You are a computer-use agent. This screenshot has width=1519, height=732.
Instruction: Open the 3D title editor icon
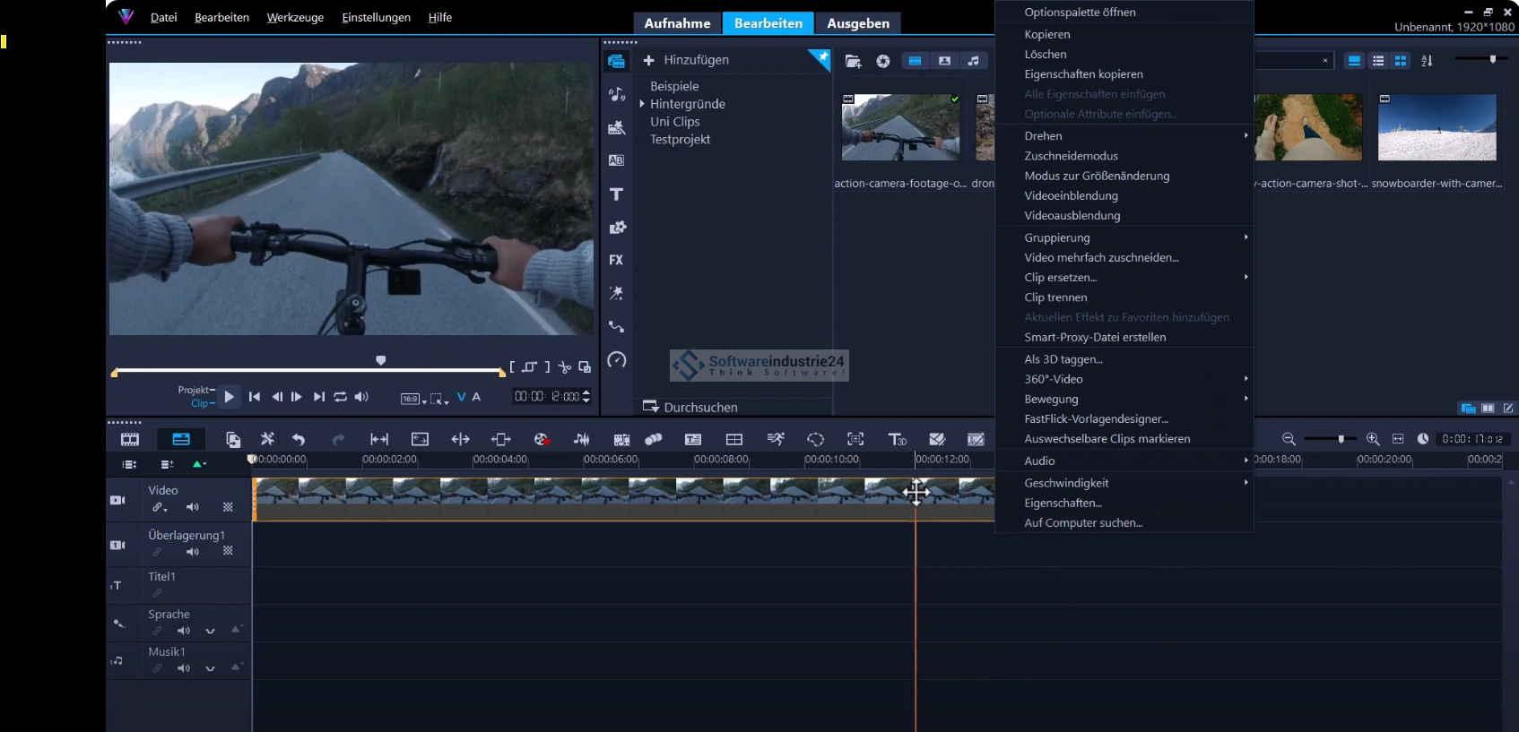tap(897, 439)
